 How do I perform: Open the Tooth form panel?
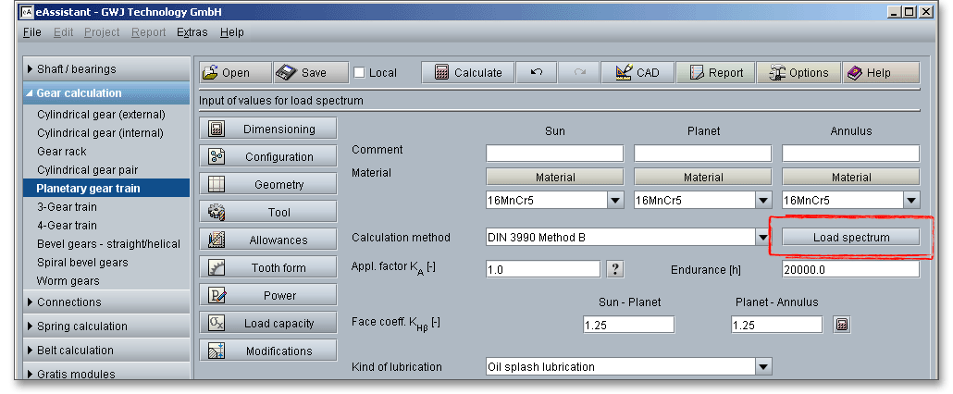tap(268, 268)
